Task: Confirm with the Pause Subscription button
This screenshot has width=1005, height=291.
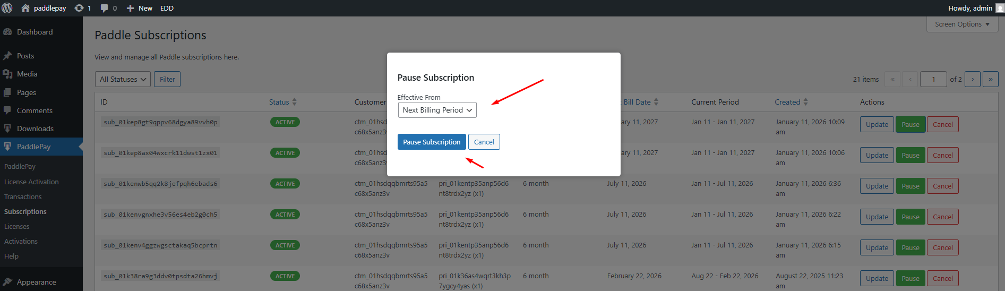Action: [x=432, y=142]
